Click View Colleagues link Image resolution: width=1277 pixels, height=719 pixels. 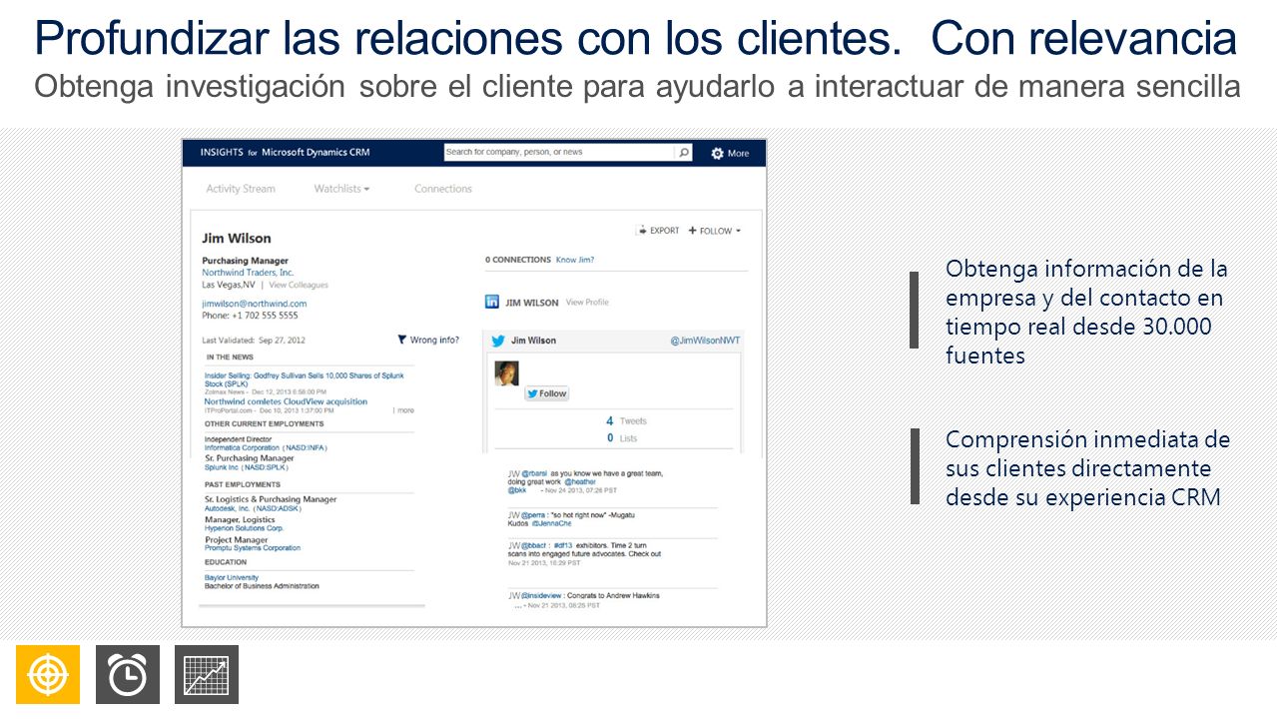point(299,285)
